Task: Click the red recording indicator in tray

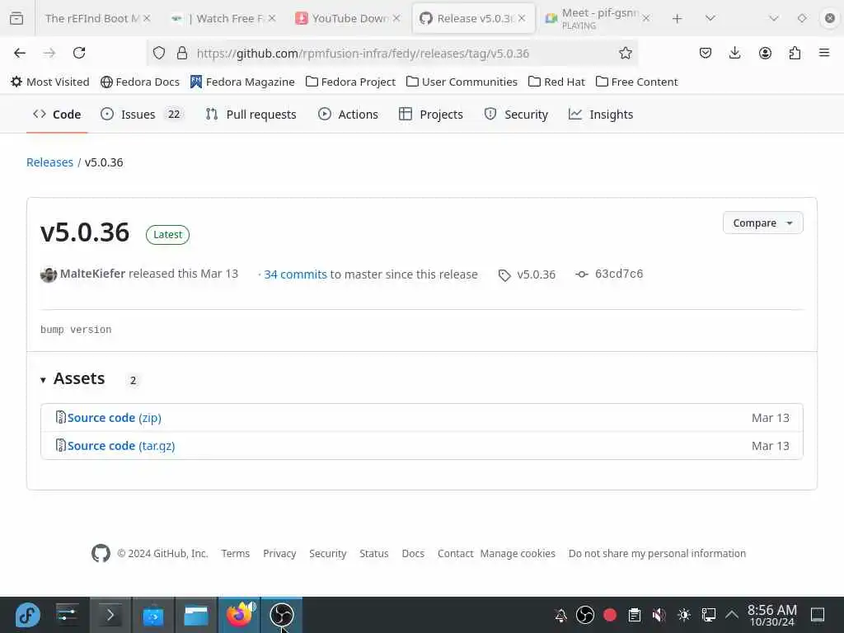Action: 610,615
